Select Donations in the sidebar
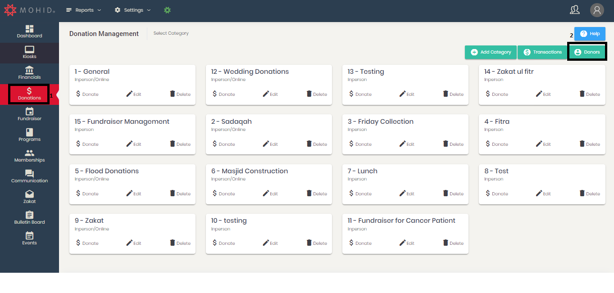 [29, 94]
